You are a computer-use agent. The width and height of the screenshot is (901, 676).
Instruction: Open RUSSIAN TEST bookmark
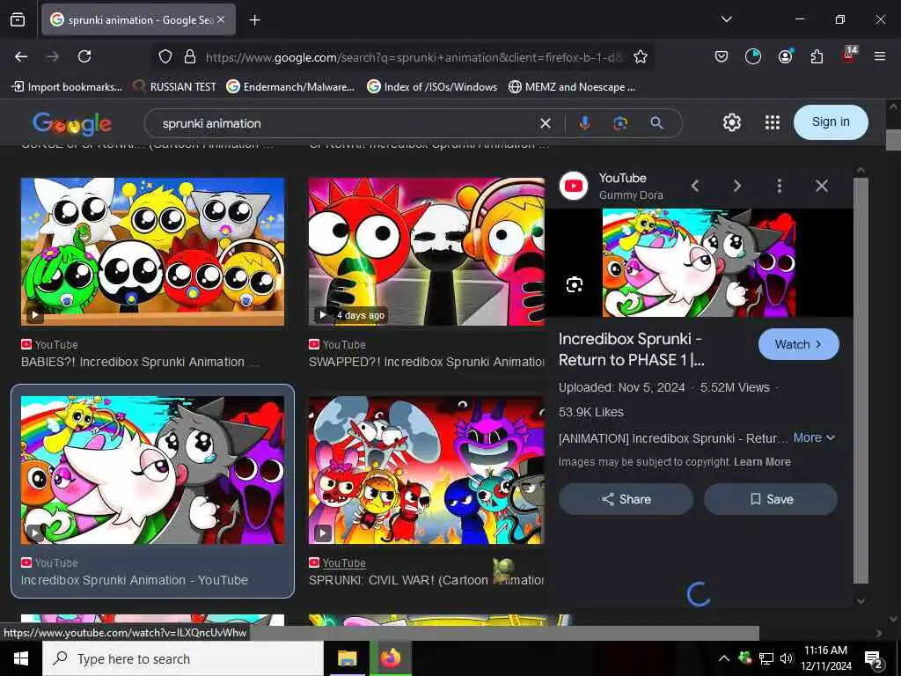point(175,87)
